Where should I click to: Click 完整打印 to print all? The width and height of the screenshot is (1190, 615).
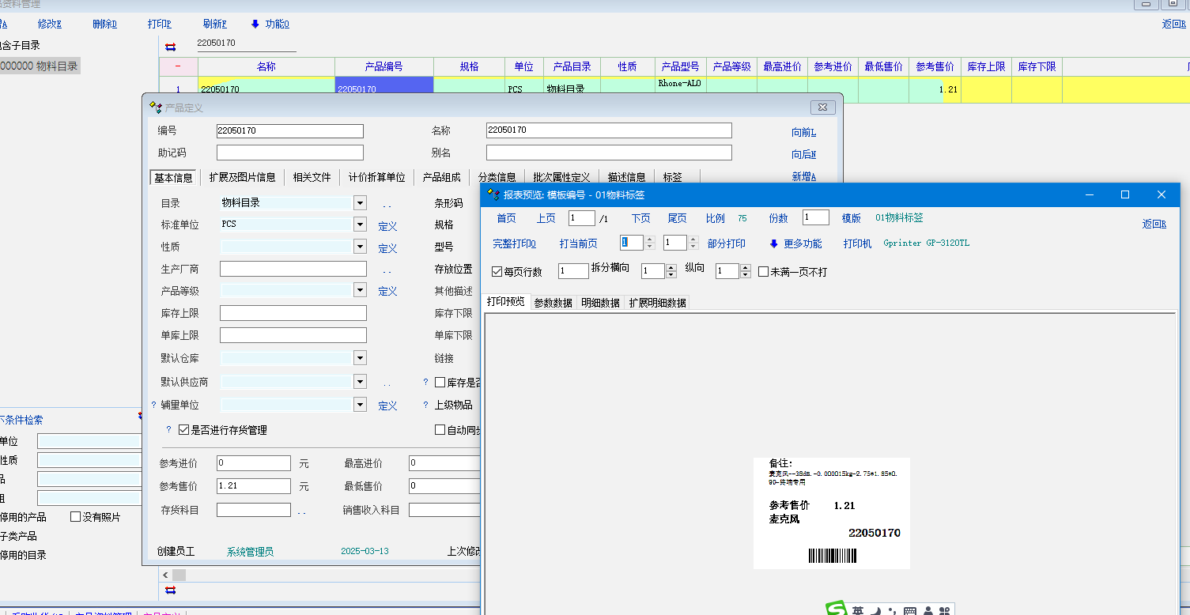coord(514,243)
